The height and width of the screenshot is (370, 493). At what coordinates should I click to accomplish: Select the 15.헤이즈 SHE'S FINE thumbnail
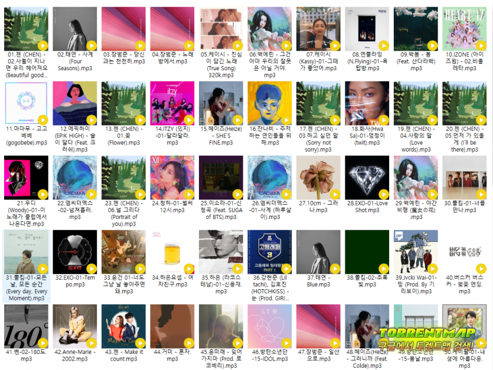click(221, 103)
